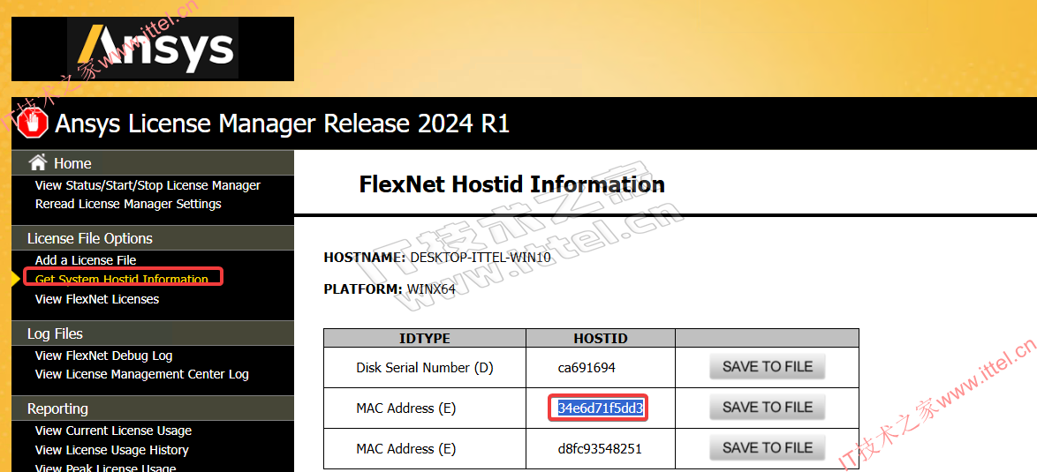Save hostid 34e6d71f5dd3 to file
Image resolution: width=1037 pixels, height=472 pixels.
(x=768, y=408)
